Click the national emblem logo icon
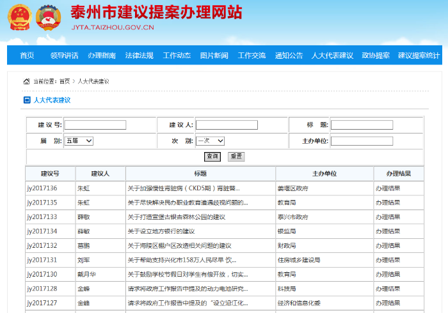The width and height of the screenshot is (448, 313). (18, 19)
